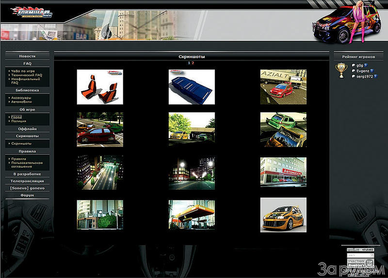Click the info icon beside serg1972
The image size is (388, 278).
[375, 76]
